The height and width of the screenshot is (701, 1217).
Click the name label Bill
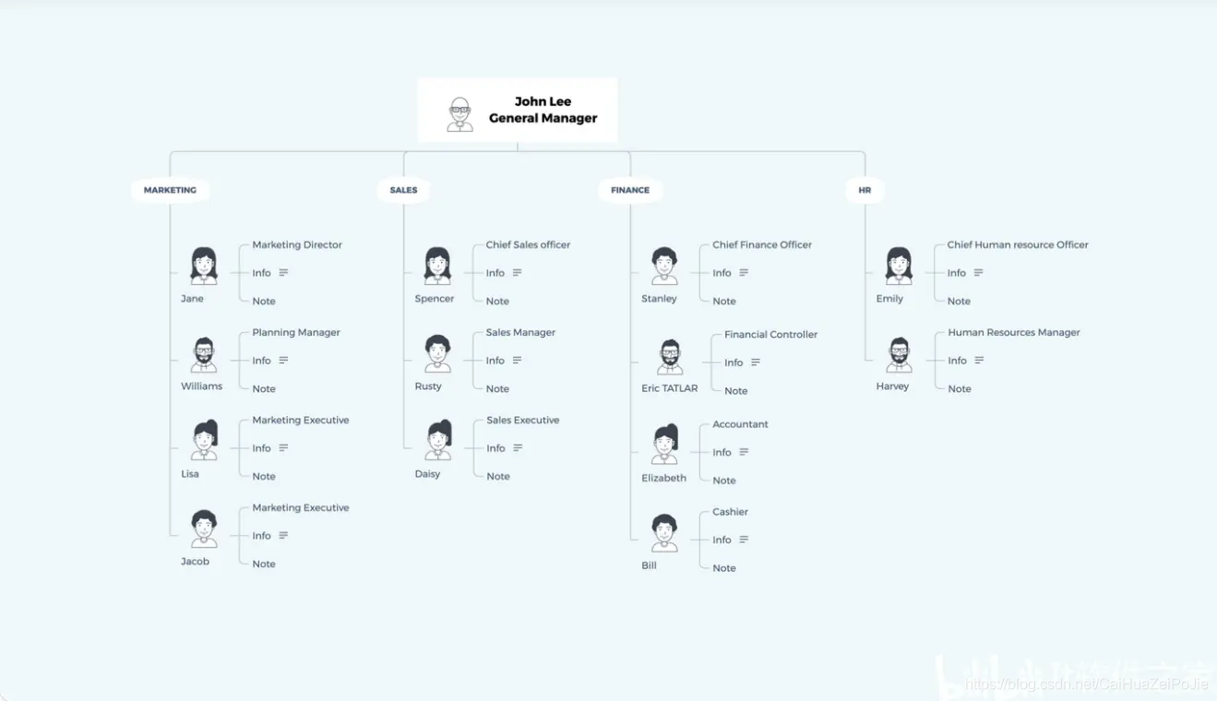(x=649, y=565)
